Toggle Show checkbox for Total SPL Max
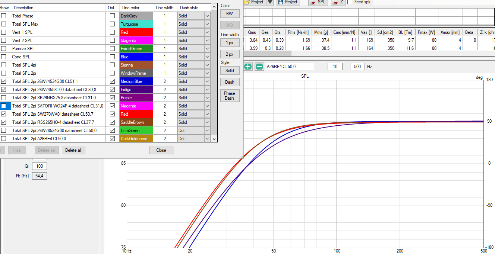This screenshot has height=254, width=495. click(3, 24)
